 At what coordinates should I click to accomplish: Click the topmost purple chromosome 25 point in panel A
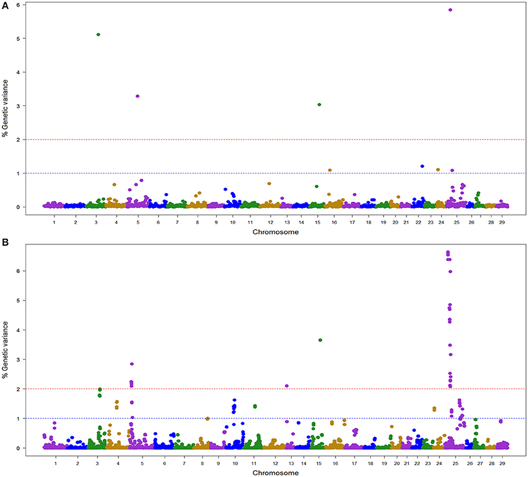click(x=450, y=10)
